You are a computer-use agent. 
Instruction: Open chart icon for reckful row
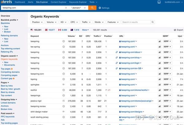[x=159, y=90]
